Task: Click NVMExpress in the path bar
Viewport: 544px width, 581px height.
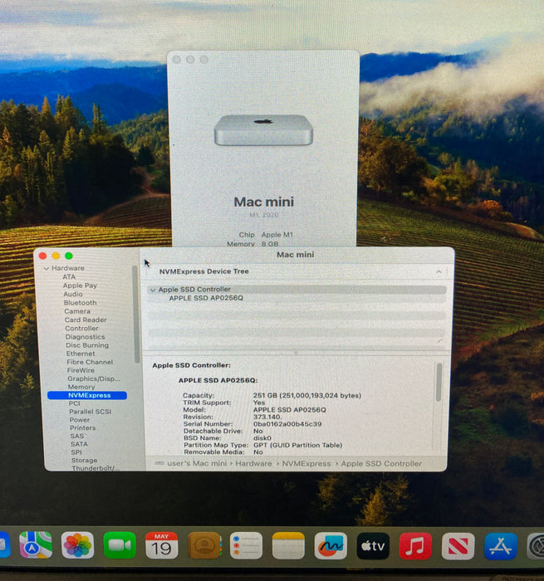Action: pos(306,463)
